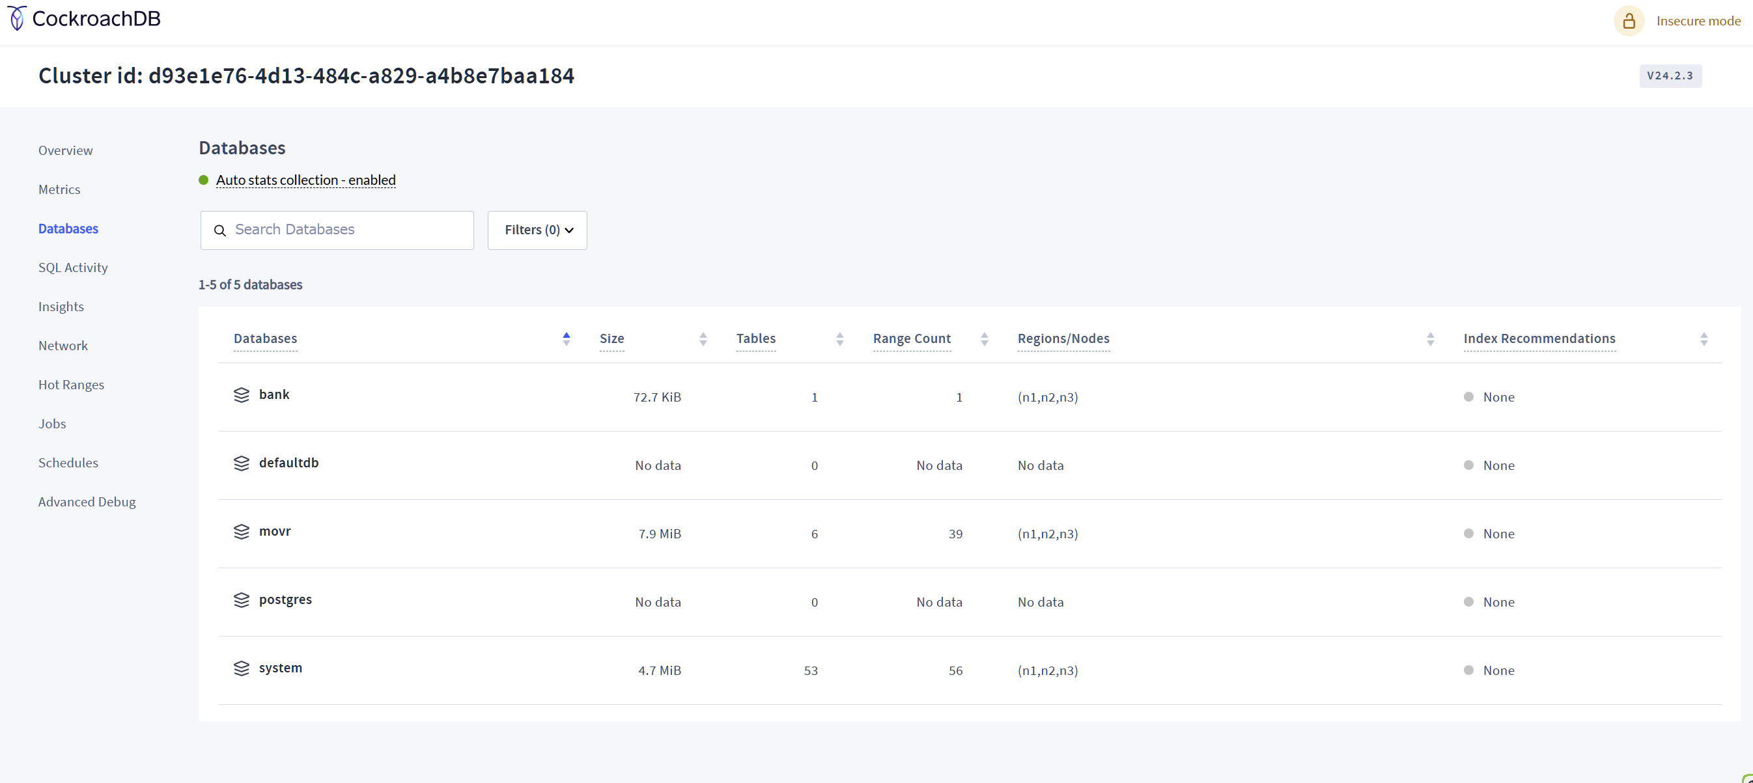The image size is (1753, 783).
Task: Click the defaultdb database stack icon
Action: tap(242, 463)
